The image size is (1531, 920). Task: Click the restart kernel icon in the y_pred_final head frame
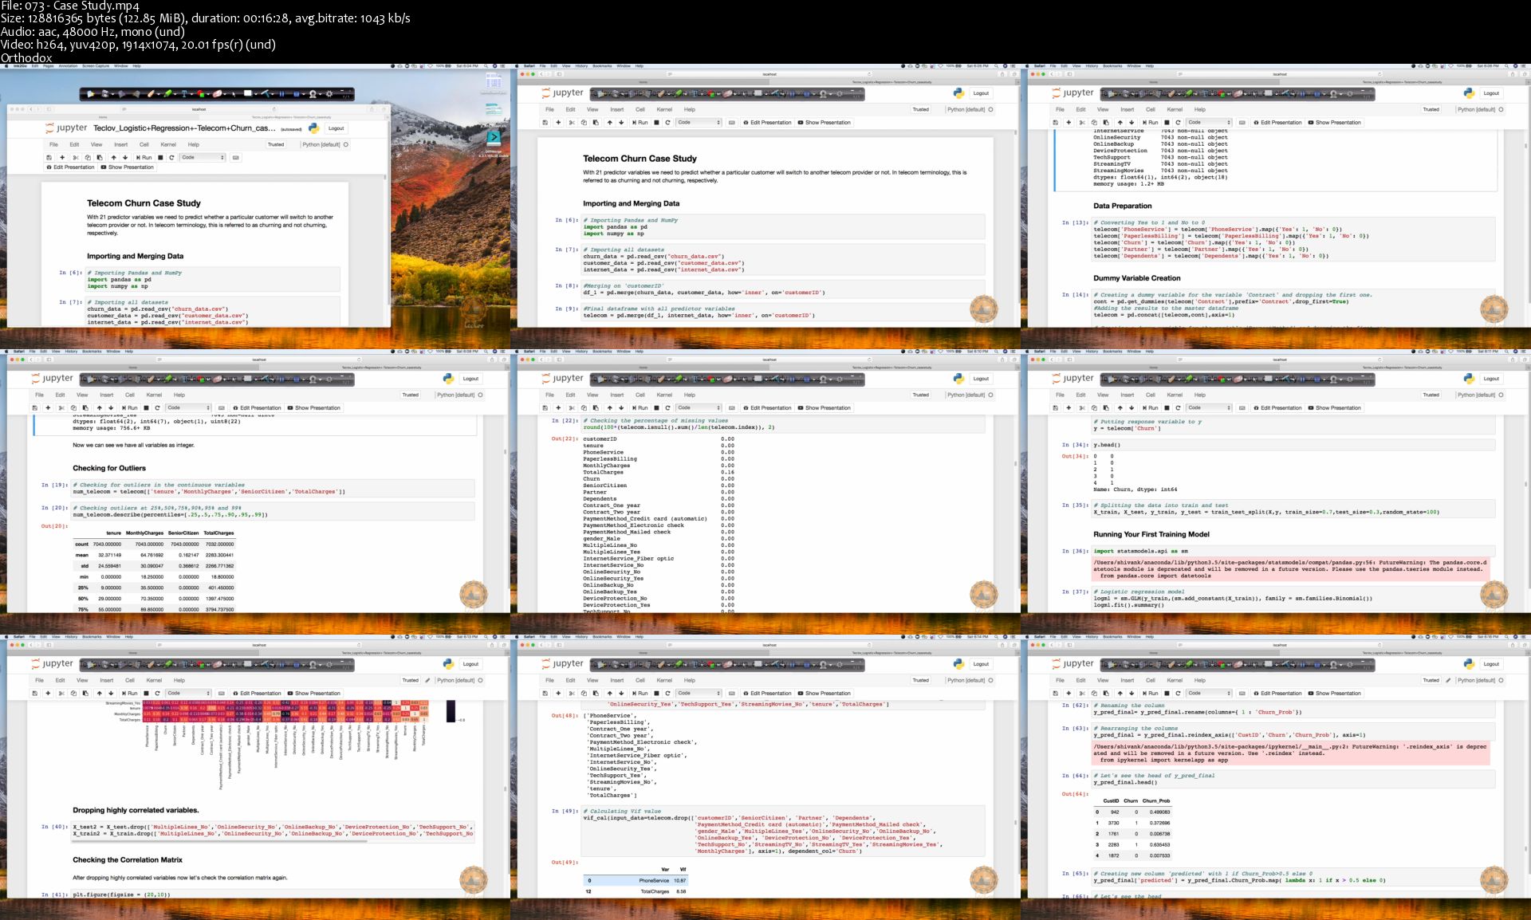coord(1178,694)
